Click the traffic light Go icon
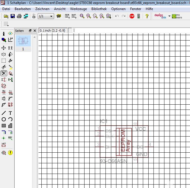Image resolution: width=190 pixels, height=188 pixels. click(139, 16)
